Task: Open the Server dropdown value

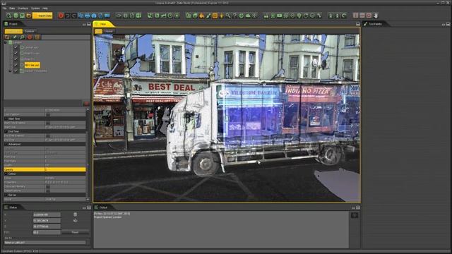Action: point(65,199)
